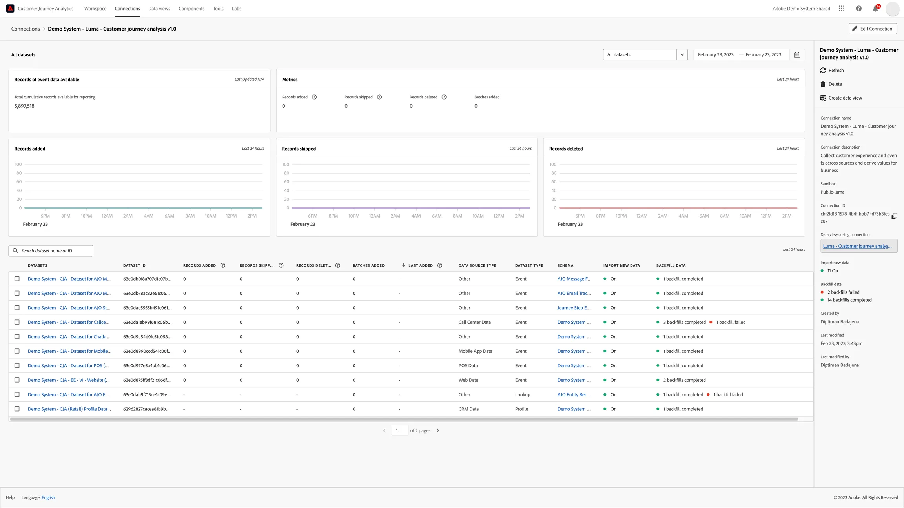Focus the Search dataset name or ID field
Viewport: 904px width, 508px height.
point(51,250)
